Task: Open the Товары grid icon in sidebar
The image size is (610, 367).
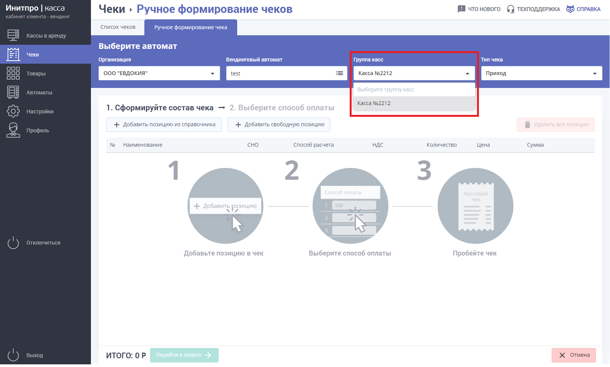Action: pyautogui.click(x=13, y=73)
